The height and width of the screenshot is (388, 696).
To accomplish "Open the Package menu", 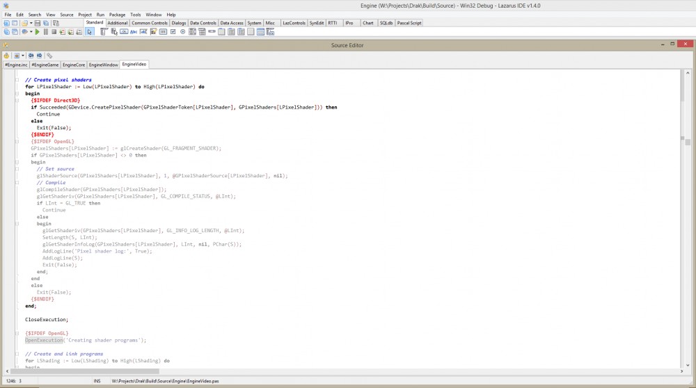I will click(117, 14).
